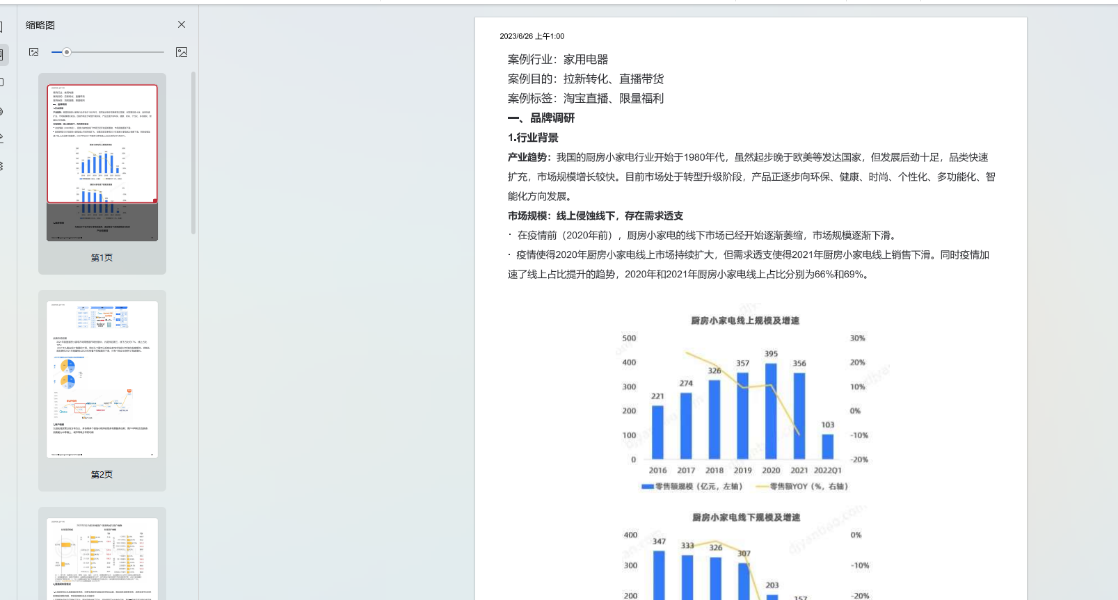Click the legend entry 零售额规模（亿元，左轴）
Screen dimensions: 1118x600
(692, 487)
